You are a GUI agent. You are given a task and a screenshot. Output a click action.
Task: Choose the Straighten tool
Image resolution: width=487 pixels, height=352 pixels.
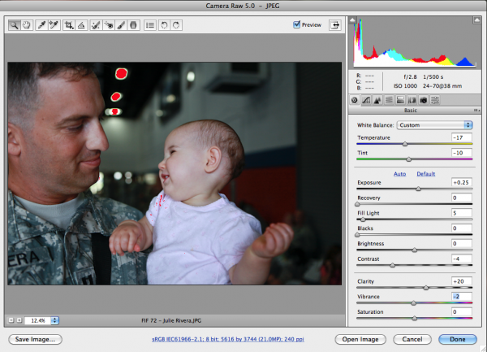(81, 25)
